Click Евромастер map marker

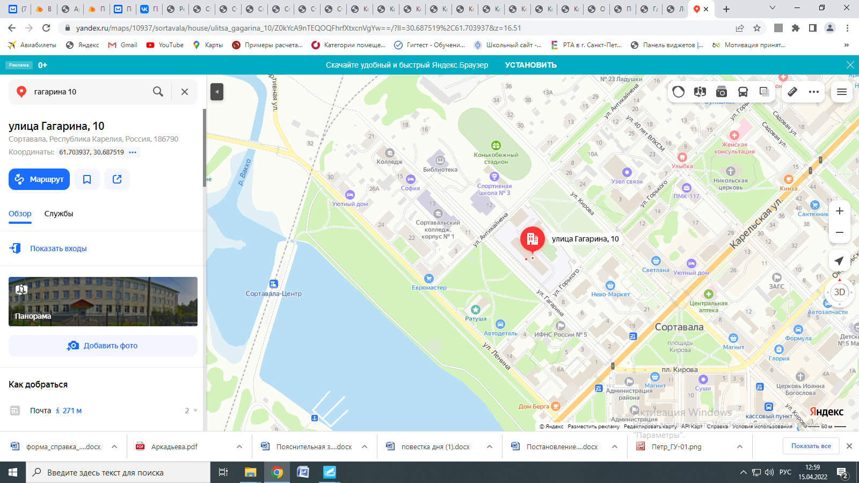tap(428, 278)
